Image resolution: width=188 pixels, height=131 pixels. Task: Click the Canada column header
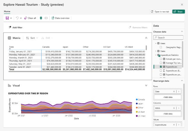tap(46, 47)
